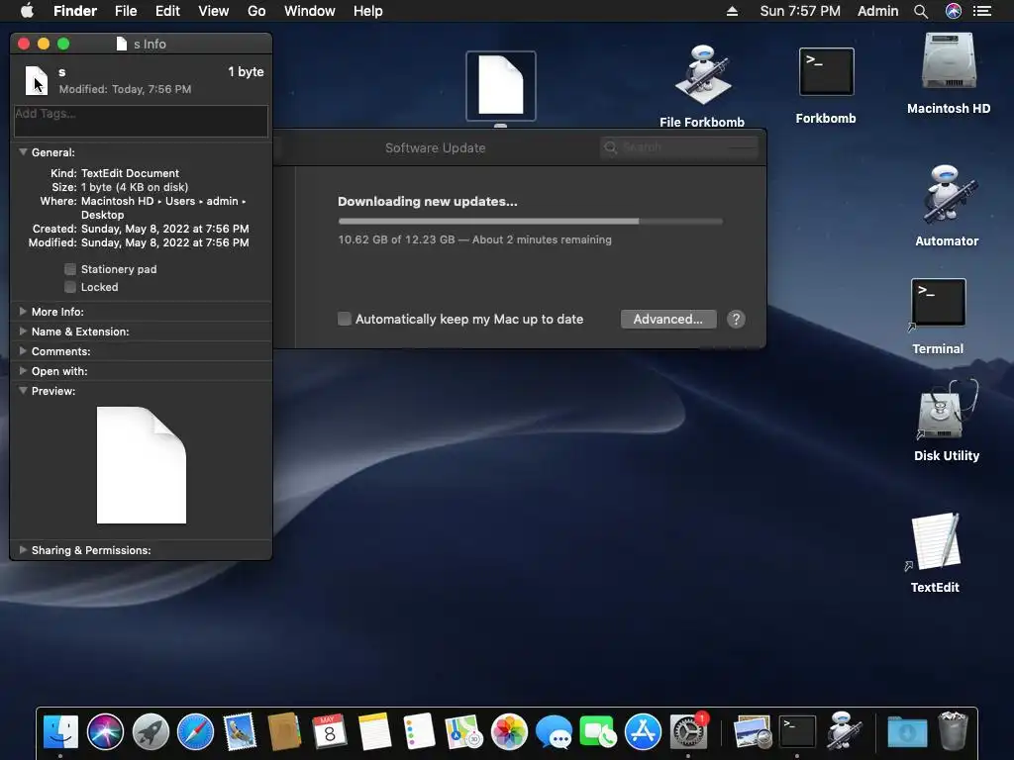1014x760 pixels.
Task: Open the Go menu
Action: 256,11
